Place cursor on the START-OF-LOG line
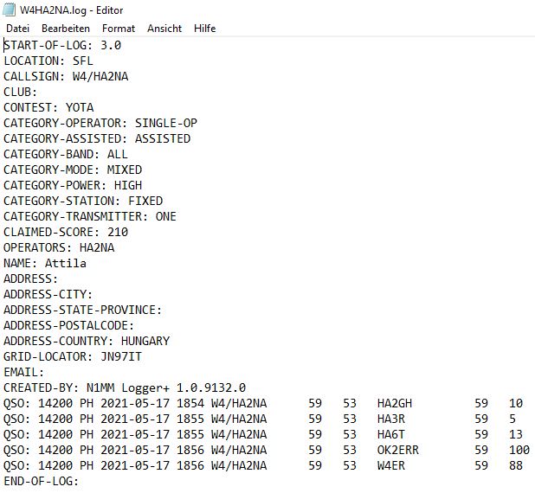 pos(62,45)
